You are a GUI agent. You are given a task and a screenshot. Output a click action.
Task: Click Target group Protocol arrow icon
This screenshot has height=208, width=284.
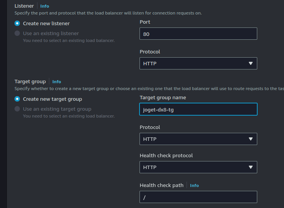[x=251, y=139]
